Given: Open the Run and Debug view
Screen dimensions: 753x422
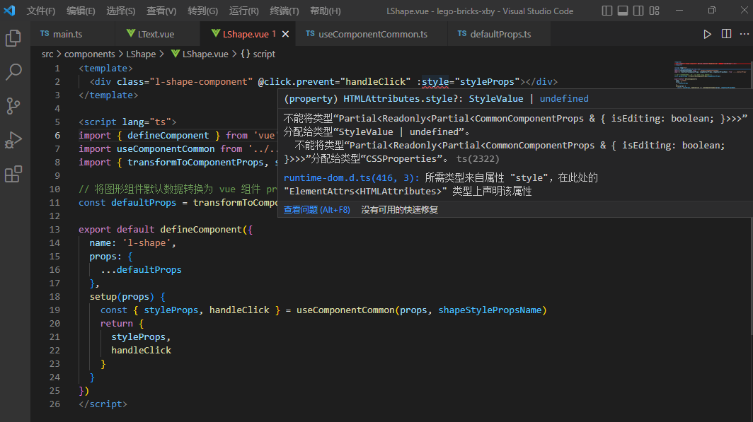Looking at the screenshot, I should (x=13, y=140).
